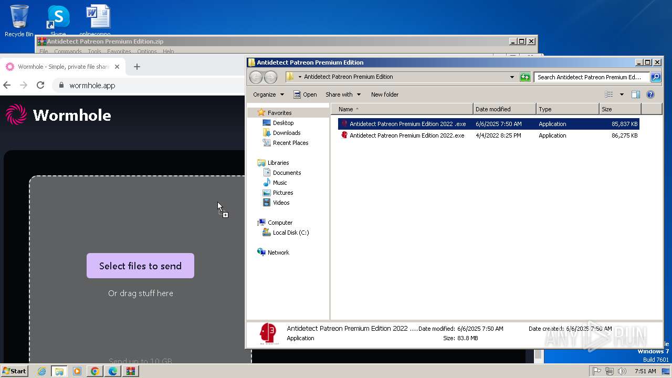This screenshot has height=378, width=672.
Task: Select Libraries in navigation pane
Action: (x=278, y=163)
